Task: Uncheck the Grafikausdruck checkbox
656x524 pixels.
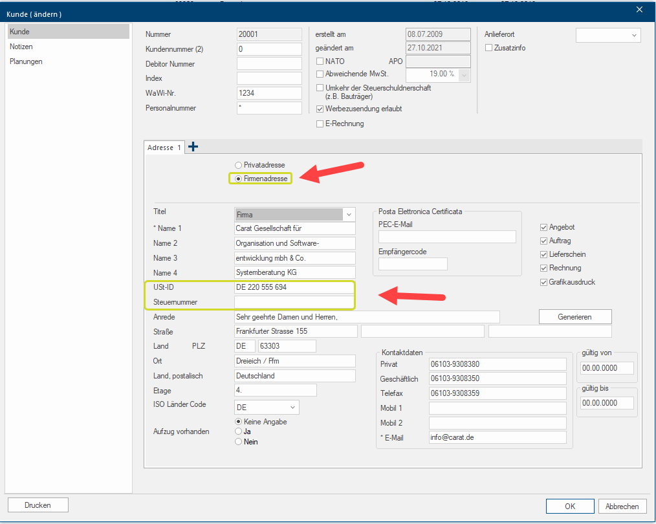Action: [x=544, y=282]
